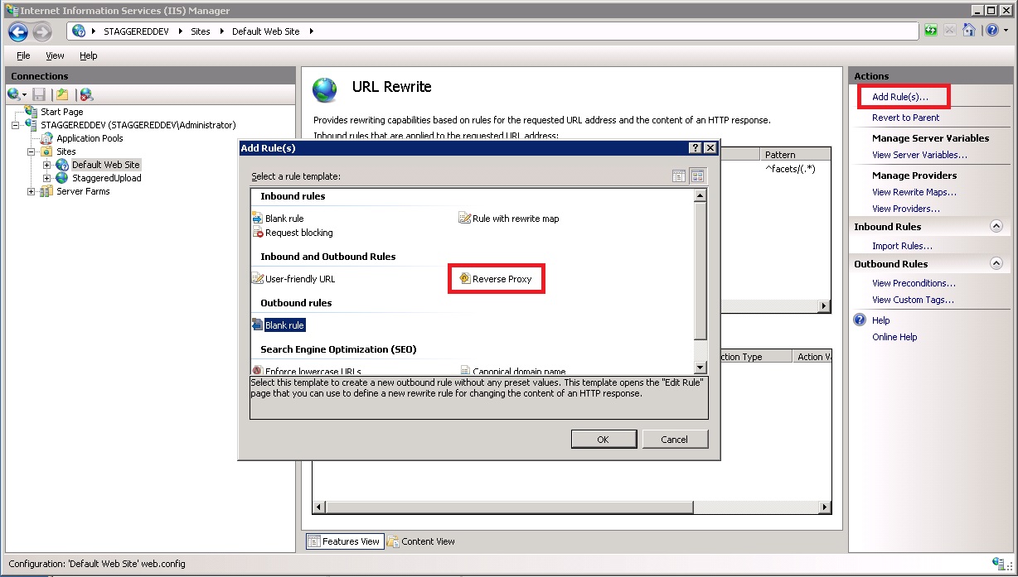
Task: Select the Sites folder node
Action: [65, 151]
